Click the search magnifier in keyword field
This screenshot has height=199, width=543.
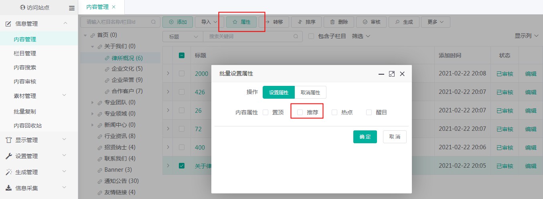click(296, 37)
